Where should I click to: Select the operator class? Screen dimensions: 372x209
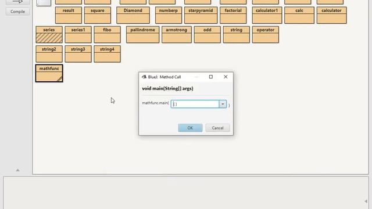(x=266, y=35)
